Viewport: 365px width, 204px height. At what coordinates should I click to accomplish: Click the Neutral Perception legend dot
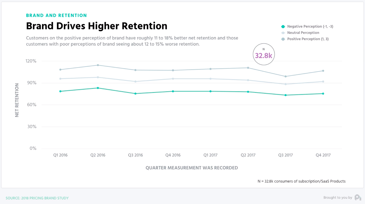[x=283, y=33]
